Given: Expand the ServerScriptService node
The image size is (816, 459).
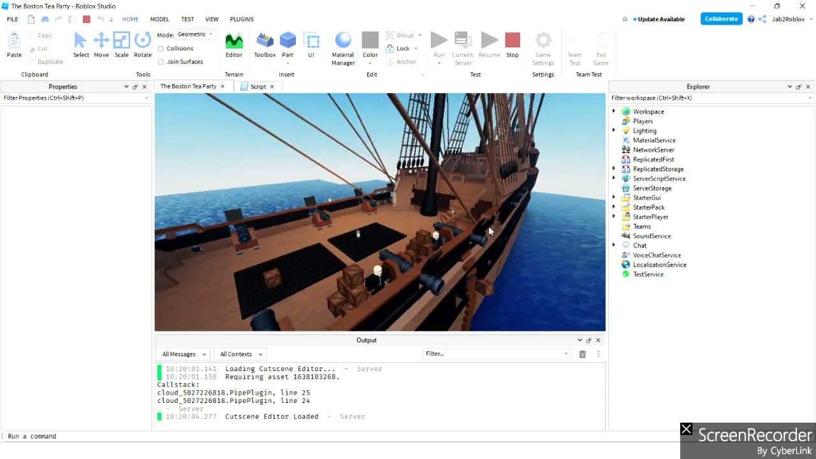Looking at the screenshot, I should pos(614,178).
